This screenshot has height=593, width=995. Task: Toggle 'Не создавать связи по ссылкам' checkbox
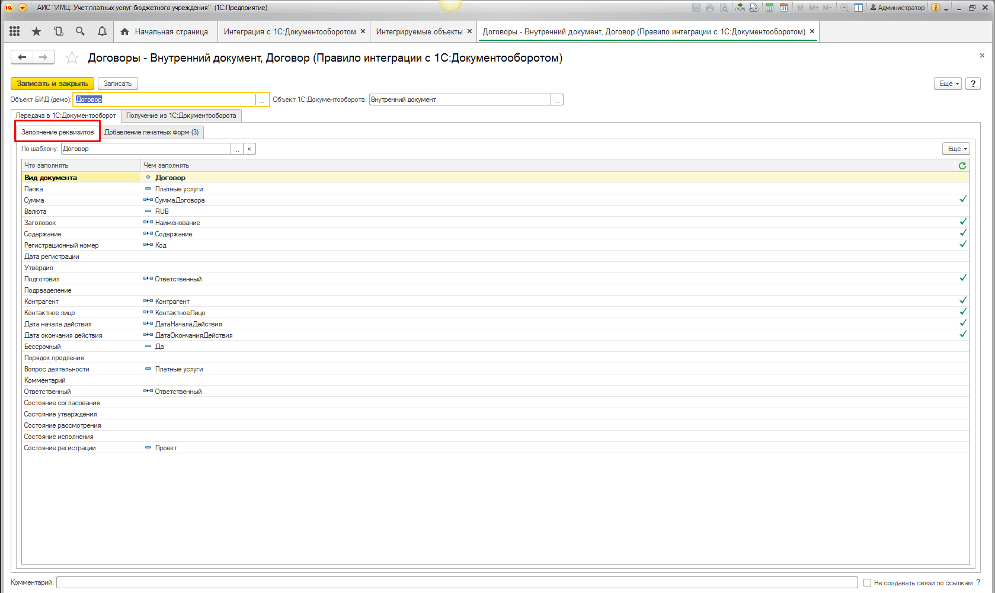coord(867,583)
